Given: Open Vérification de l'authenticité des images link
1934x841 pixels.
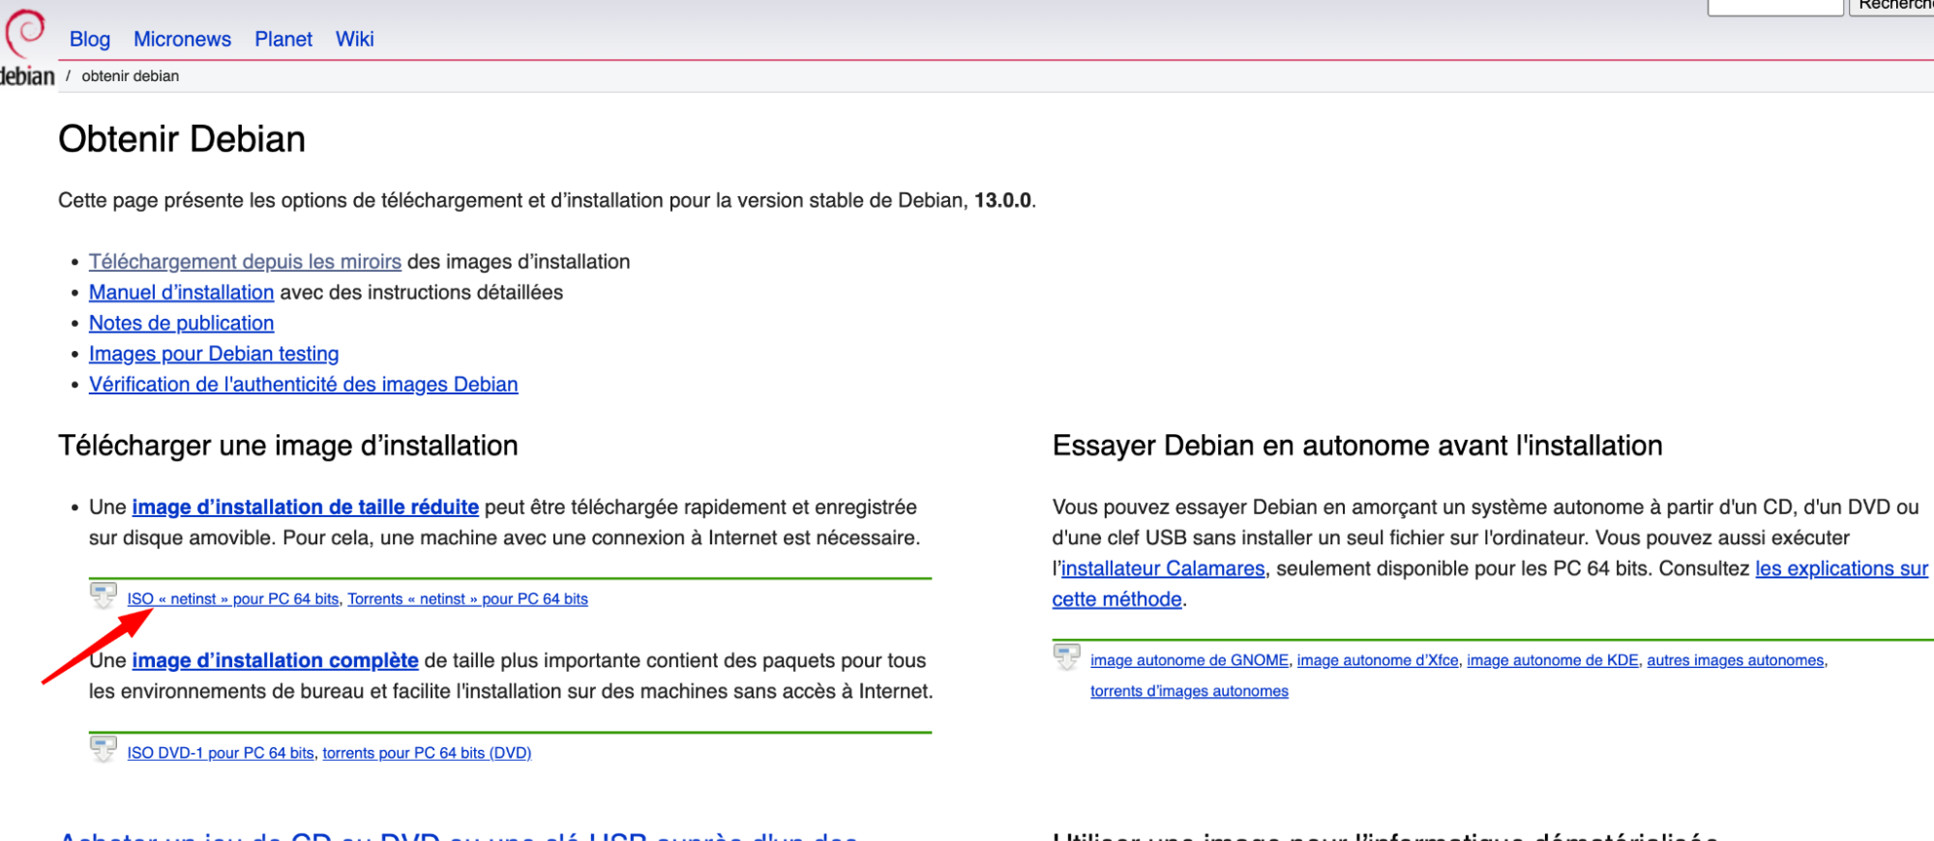Looking at the screenshot, I should coord(303,385).
